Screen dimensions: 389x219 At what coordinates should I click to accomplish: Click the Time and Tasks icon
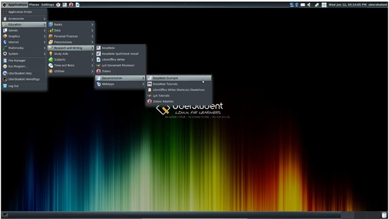pos(51,66)
